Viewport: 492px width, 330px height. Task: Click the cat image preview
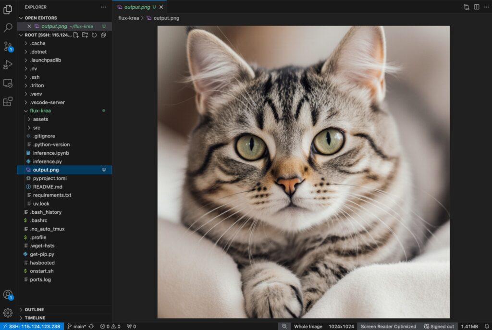[x=304, y=172]
